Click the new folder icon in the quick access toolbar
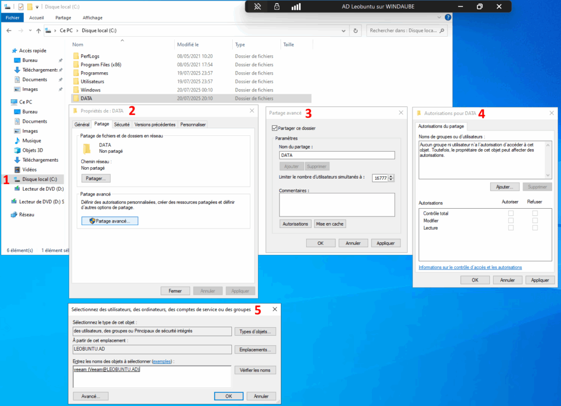This screenshot has width=561, height=406. (x=30, y=6)
